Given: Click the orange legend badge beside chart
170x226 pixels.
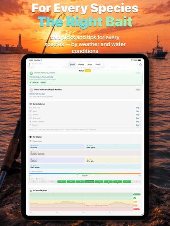Looking at the screenshot, I should tap(135, 205).
